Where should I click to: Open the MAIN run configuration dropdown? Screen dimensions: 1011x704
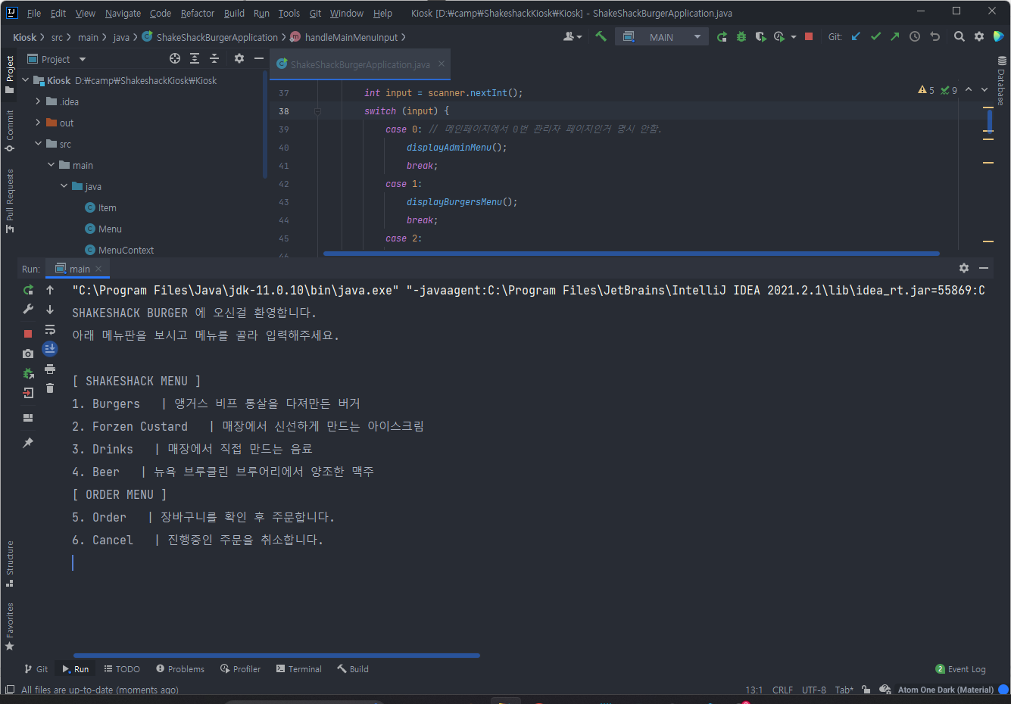[x=661, y=36]
